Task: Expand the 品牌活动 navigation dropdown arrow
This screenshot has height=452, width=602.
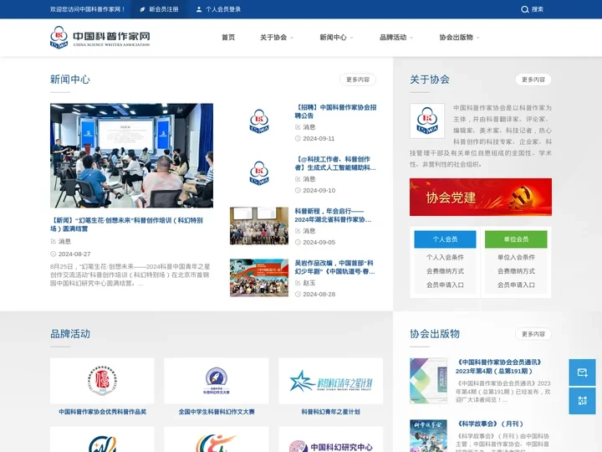Action: (411, 38)
